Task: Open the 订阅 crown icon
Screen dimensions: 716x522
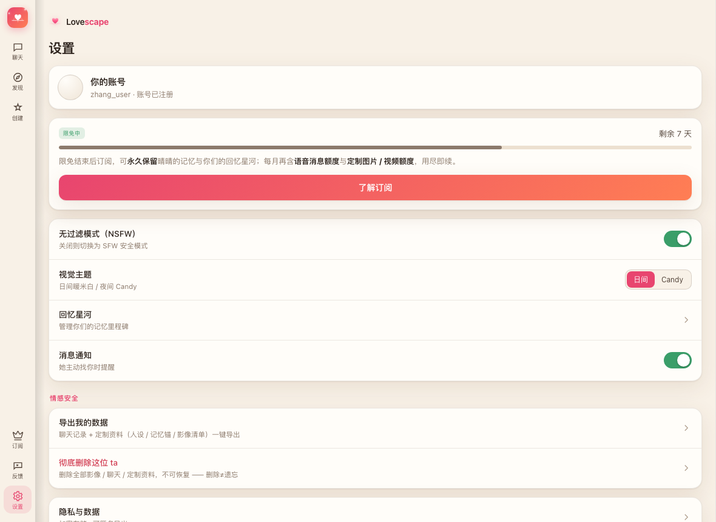Action: 18,440
